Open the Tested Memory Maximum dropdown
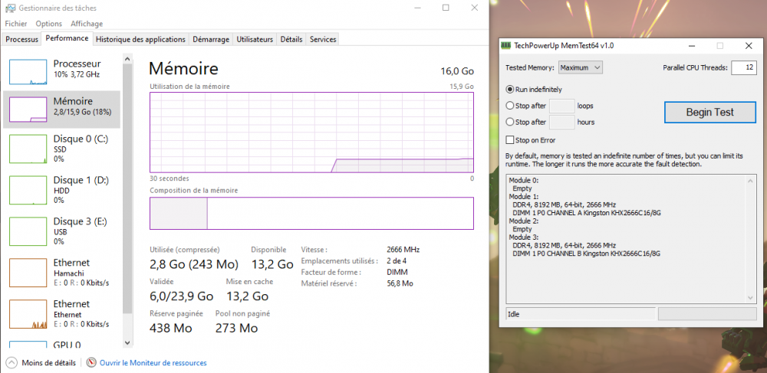 click(580, 67)
